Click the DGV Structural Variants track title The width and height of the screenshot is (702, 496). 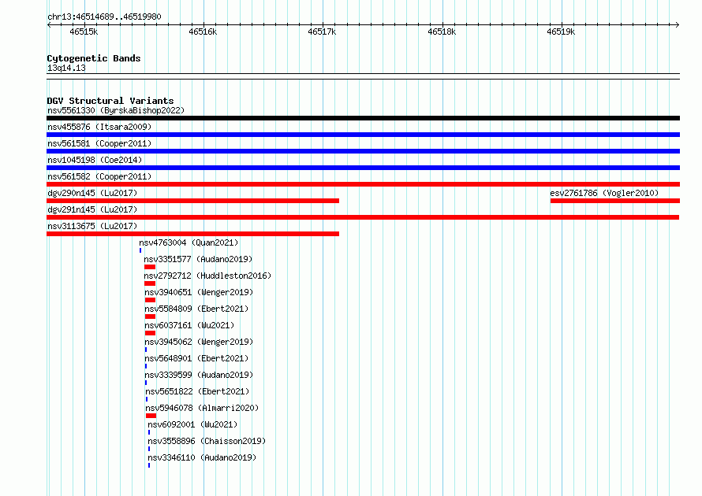pyautogui.click(x=110, y=101)
